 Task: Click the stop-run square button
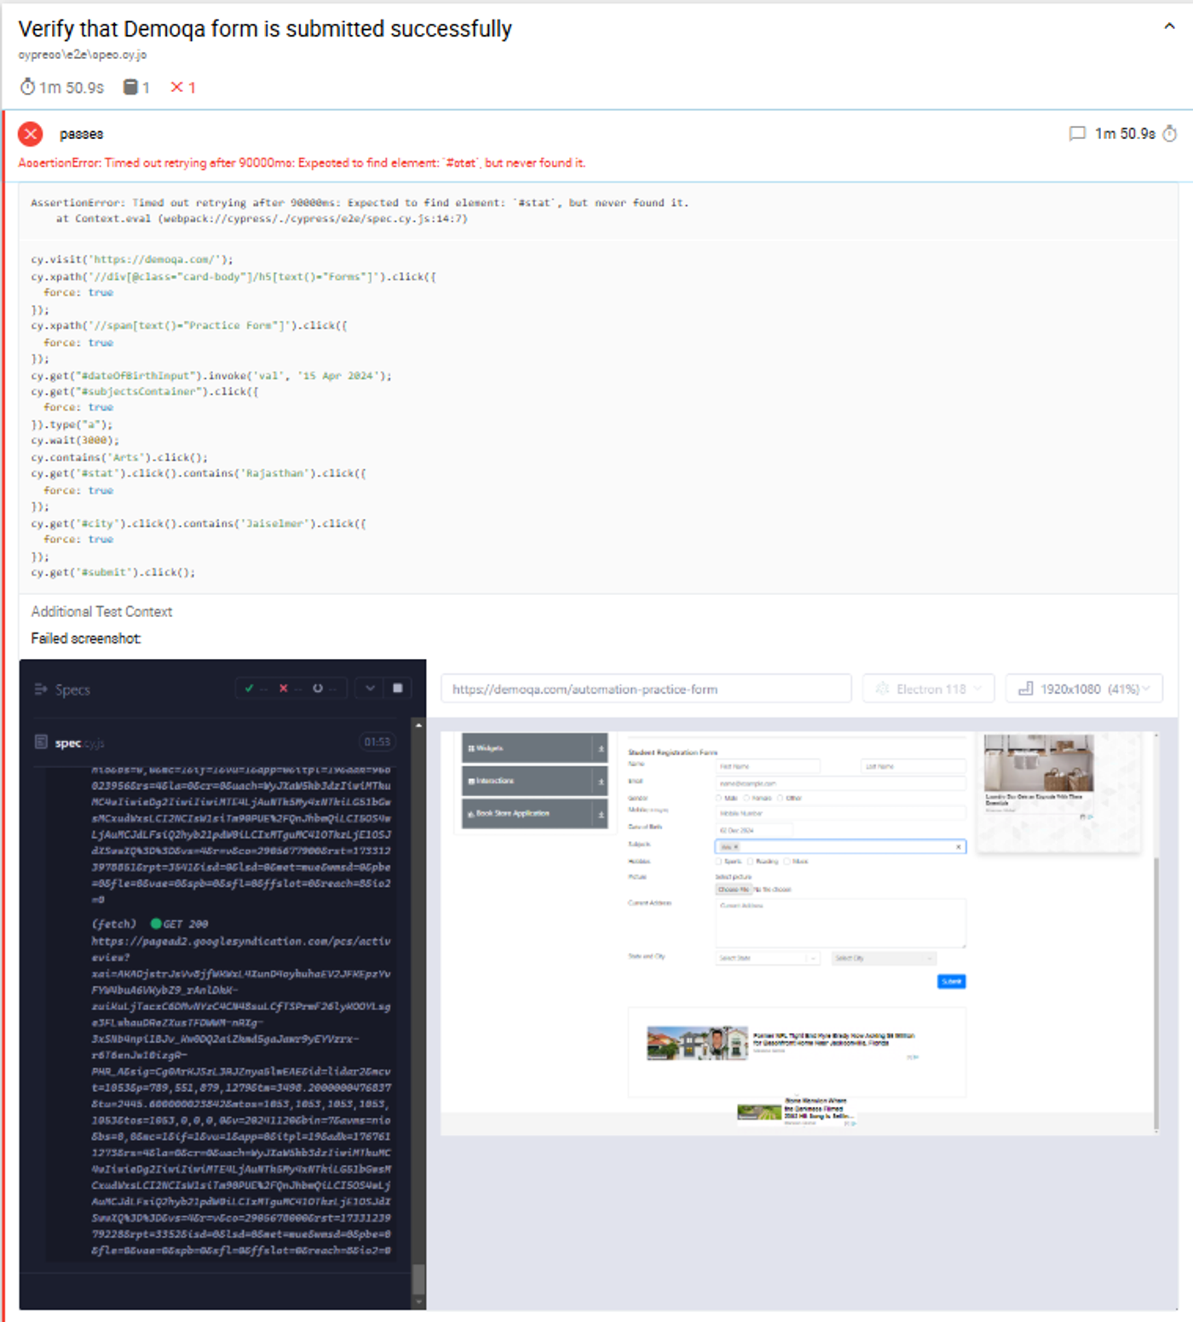[397, 688]
